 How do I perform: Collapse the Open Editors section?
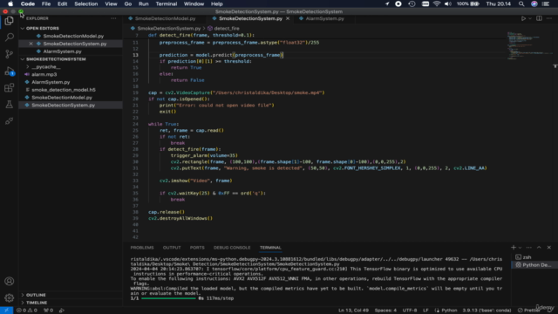(x=43, y=28)
